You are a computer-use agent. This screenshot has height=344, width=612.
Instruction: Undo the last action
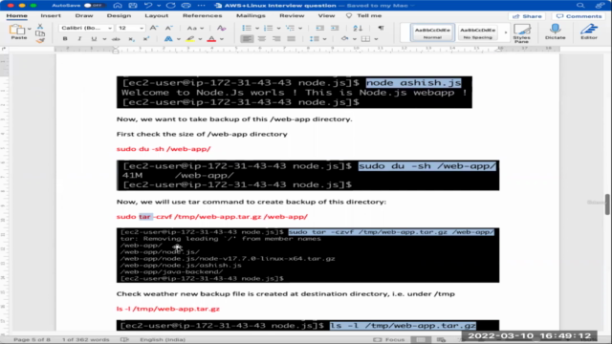[148, 6]
